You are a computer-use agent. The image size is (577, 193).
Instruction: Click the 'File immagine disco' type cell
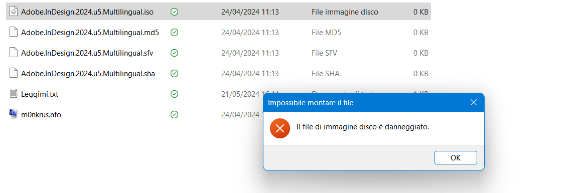[345, 12]
